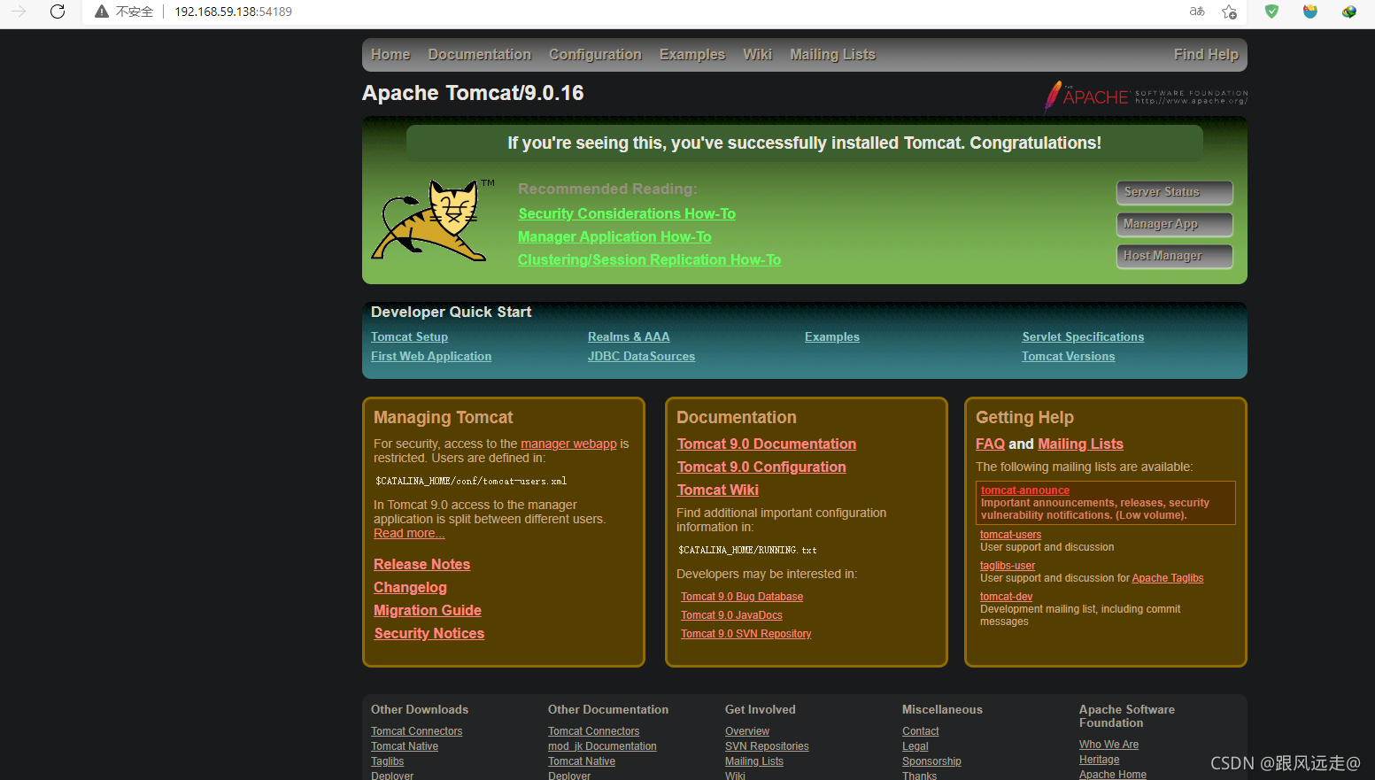Open Changelog link
This screenshot has height=780, width=1375.
[x=410, y=587]
